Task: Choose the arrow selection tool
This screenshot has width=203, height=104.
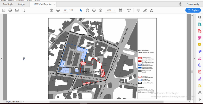Action: tap(81, 10)
